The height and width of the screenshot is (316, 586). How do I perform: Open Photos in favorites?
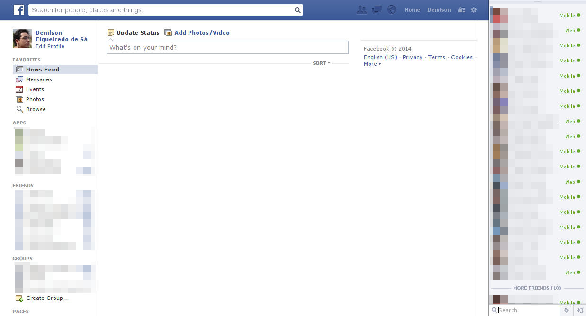click(35, 99)
